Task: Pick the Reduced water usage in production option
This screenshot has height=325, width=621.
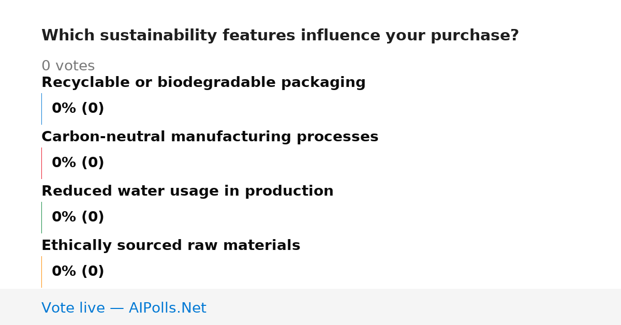Action: [x=187, y=191]
